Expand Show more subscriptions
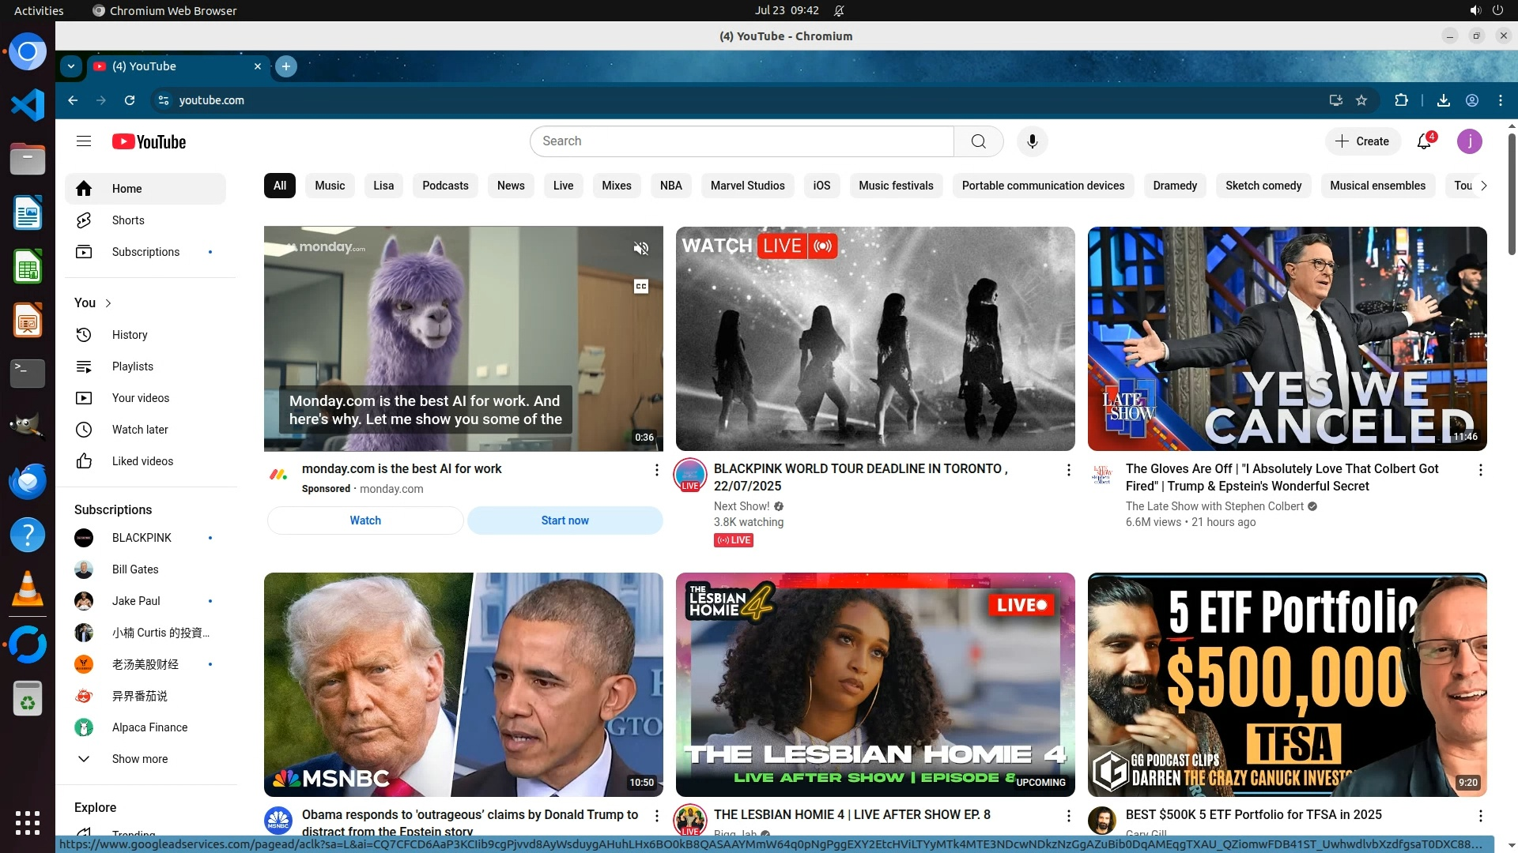Image resolution: width=1518 pixels, height=853 pixels. [x=139, y=759]
